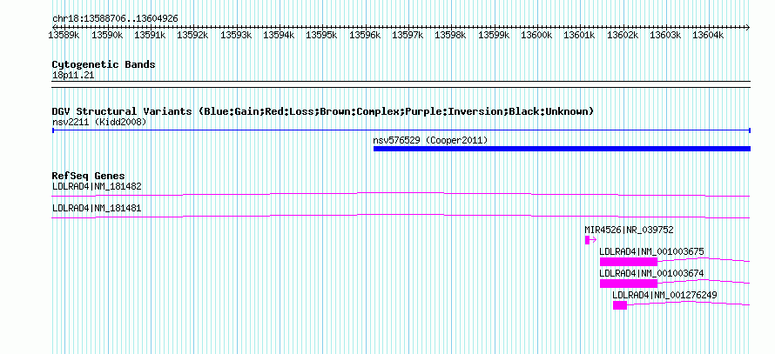
Task: Click the nsv2211 (Kidd2008) variant label
Action: (x=99, y=122)
